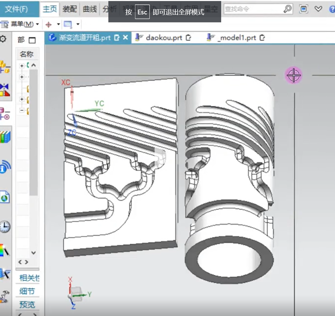Open the Assembly Navigator sidebar icon

point(5,67)
